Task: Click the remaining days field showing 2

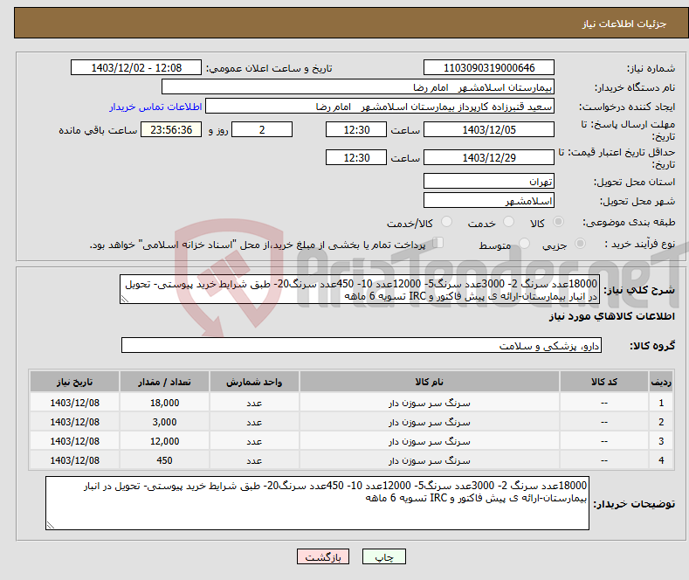Action: (x=262, y=129)
